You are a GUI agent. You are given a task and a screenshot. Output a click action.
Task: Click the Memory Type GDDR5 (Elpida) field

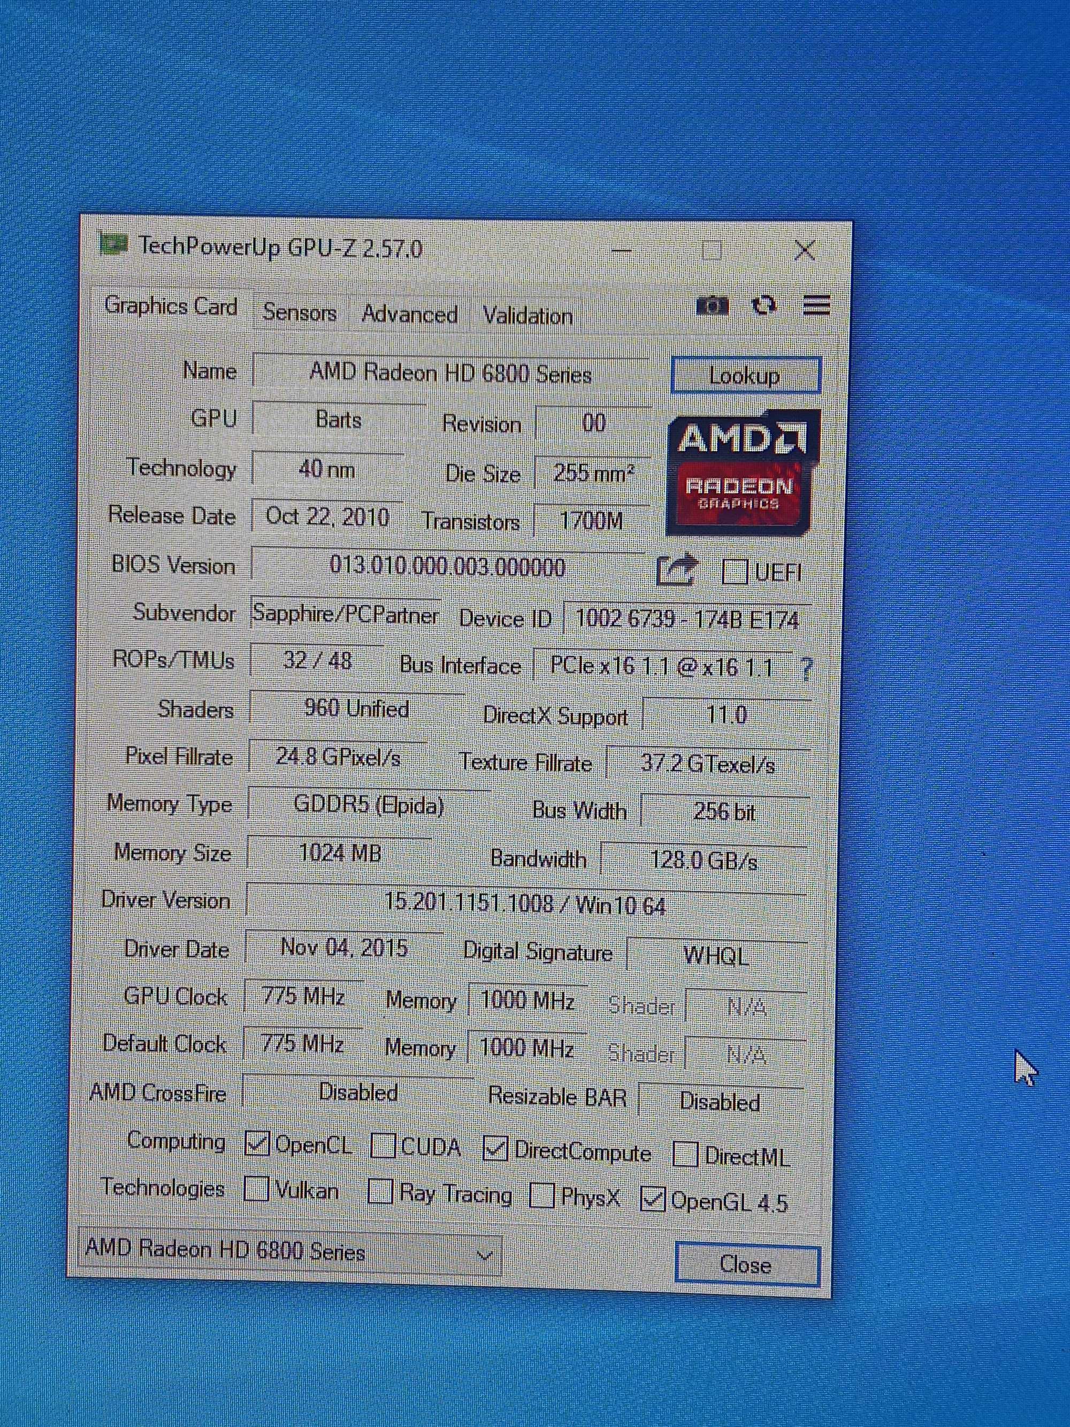pos(369,805)
